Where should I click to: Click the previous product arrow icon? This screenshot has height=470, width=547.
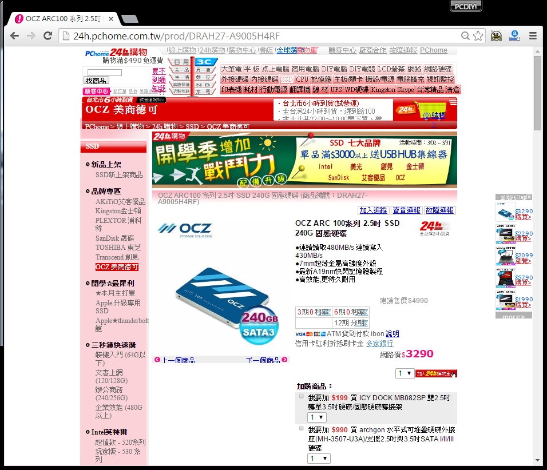157,360
